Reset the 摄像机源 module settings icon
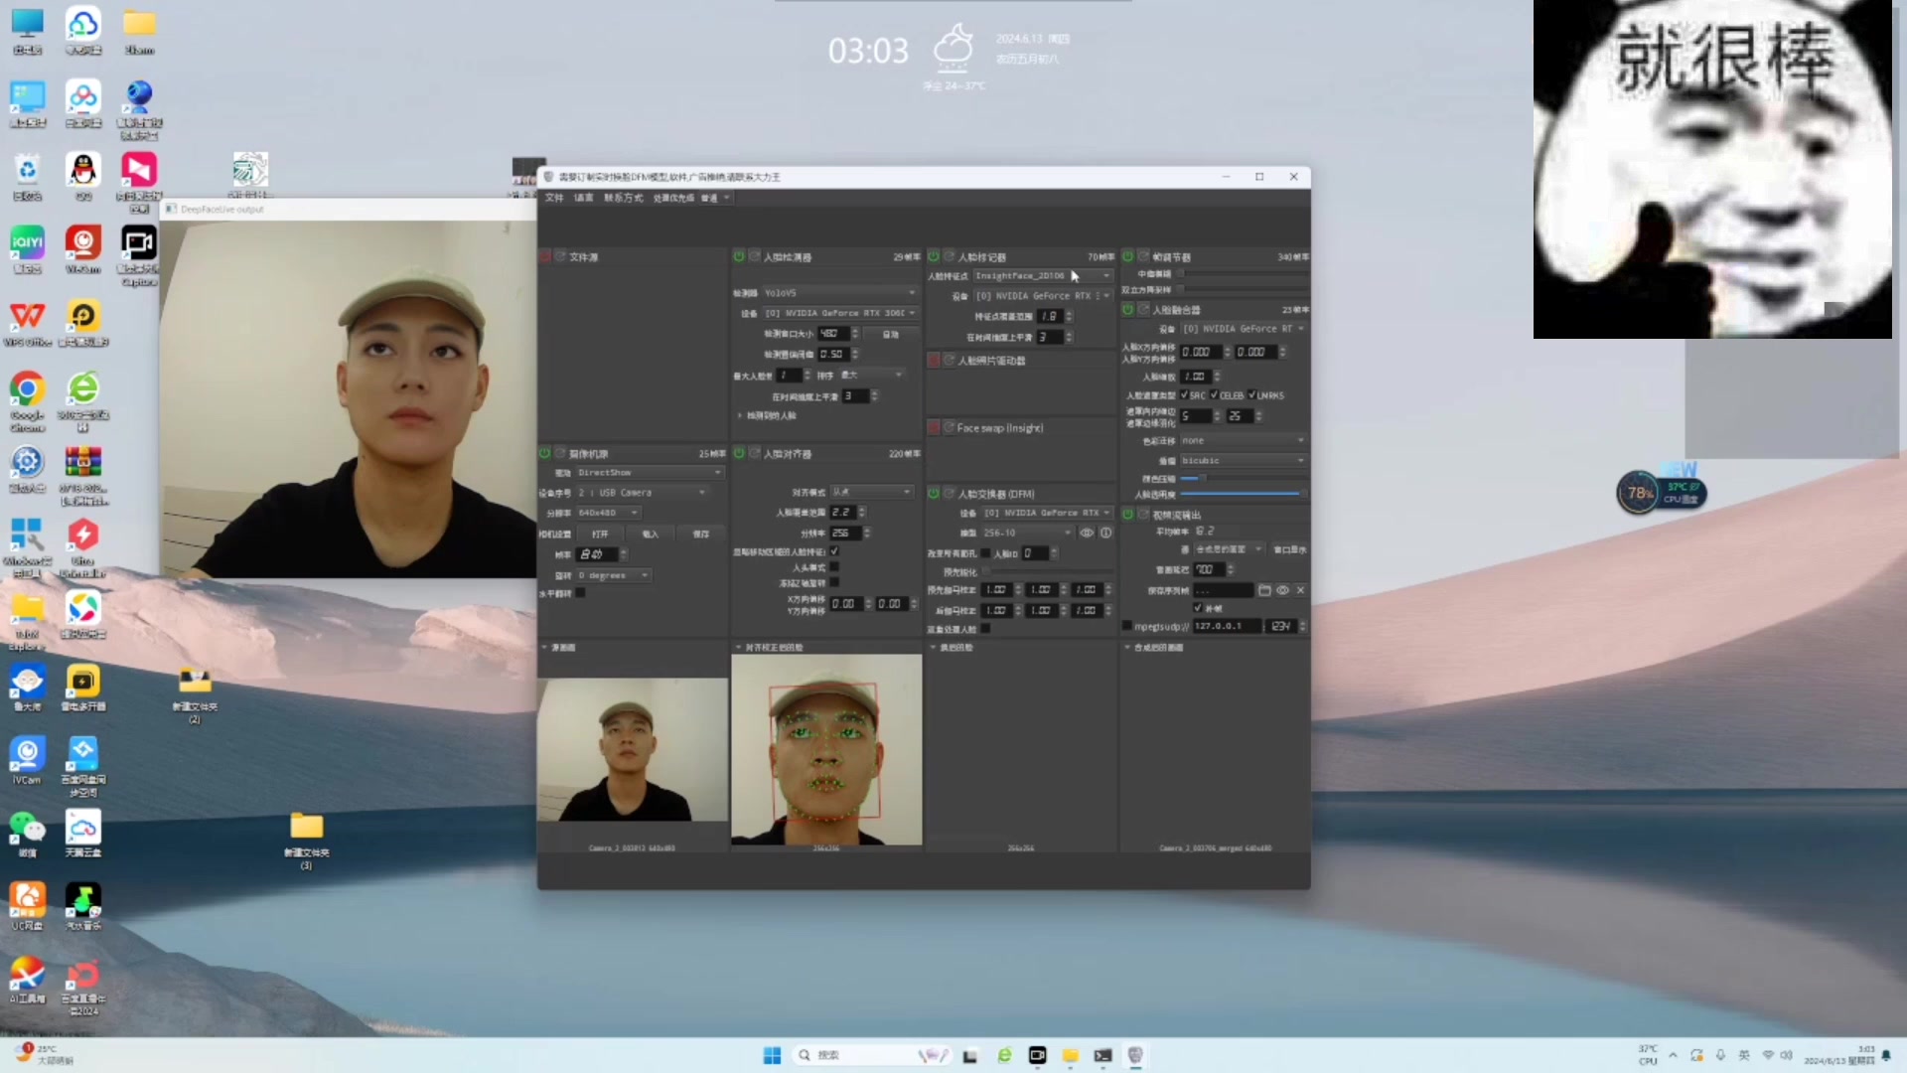The image size is (1907, 1073). pyautogui.click(x=560, y=453)
